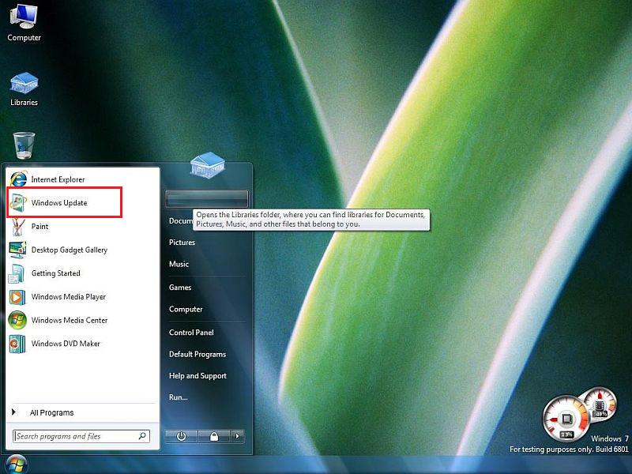Image resolution: width=632 pixels, height=474 pixels.
Task: Click the Desktop Gadget Gallery label
Action: tap(70, 250)
